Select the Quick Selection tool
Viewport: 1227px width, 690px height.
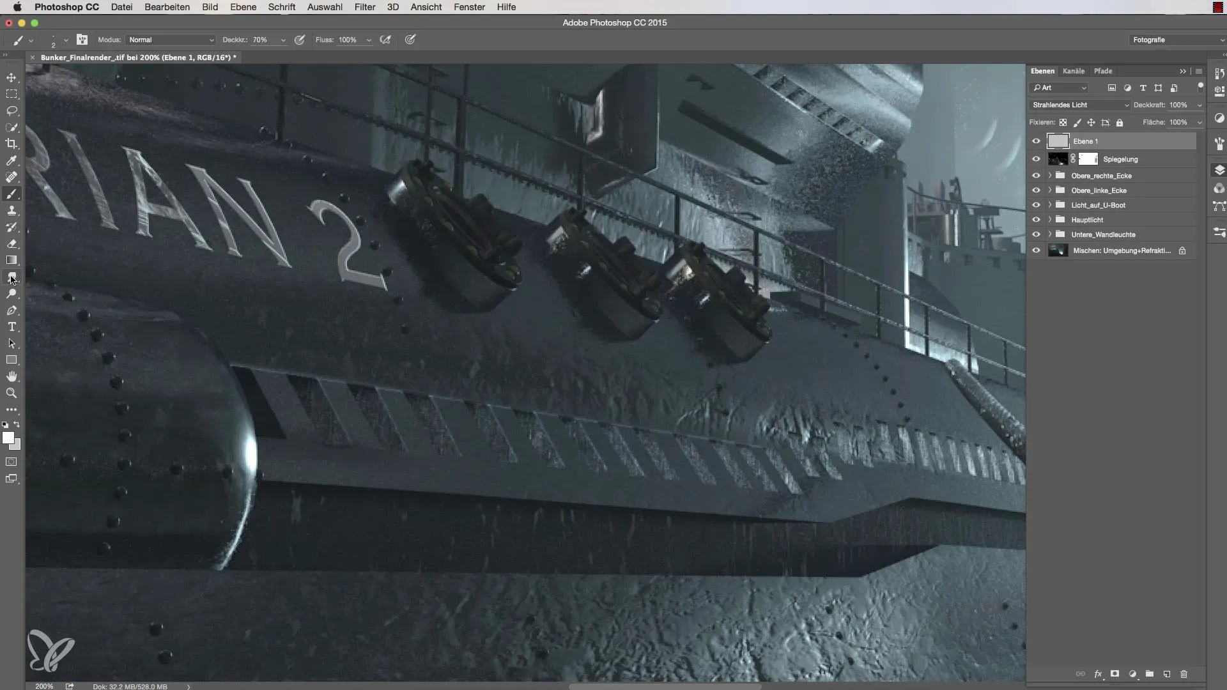pyautogui.click(x=12, y=127)
